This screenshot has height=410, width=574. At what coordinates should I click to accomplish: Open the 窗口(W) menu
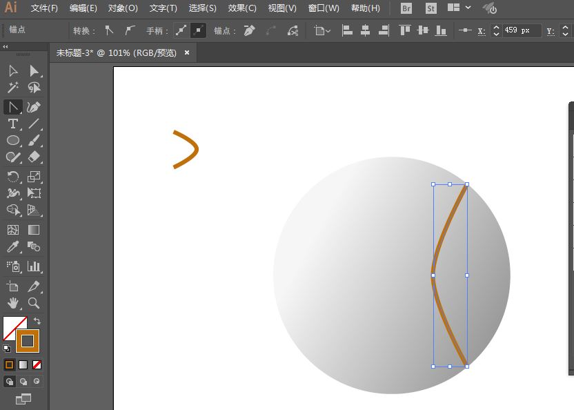(x=324, y=8)
